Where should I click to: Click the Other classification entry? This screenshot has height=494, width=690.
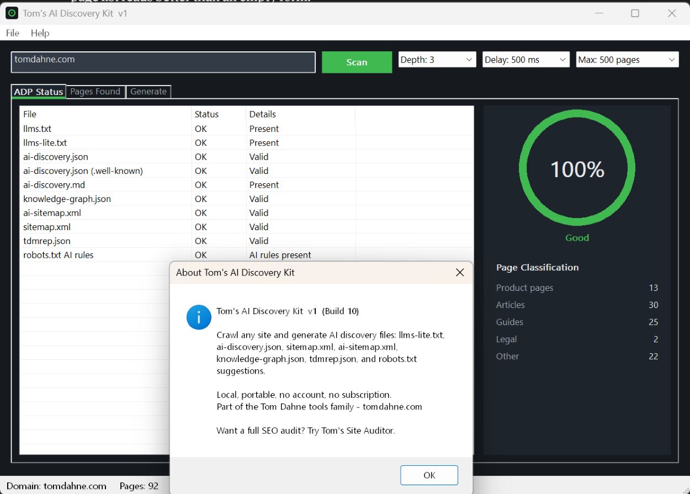(x=577, y=356)
